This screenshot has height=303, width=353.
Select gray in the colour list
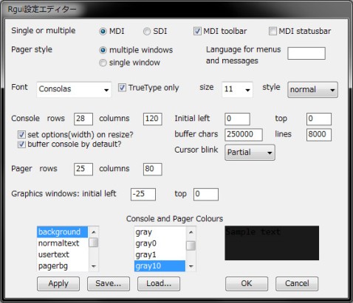[x=160, y=232]
